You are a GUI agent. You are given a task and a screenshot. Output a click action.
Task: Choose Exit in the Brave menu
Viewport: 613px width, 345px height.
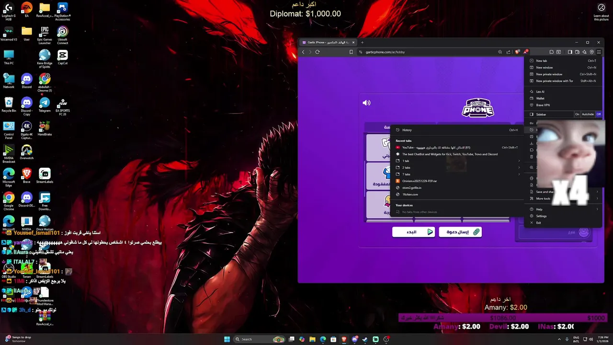coord(564,223)
